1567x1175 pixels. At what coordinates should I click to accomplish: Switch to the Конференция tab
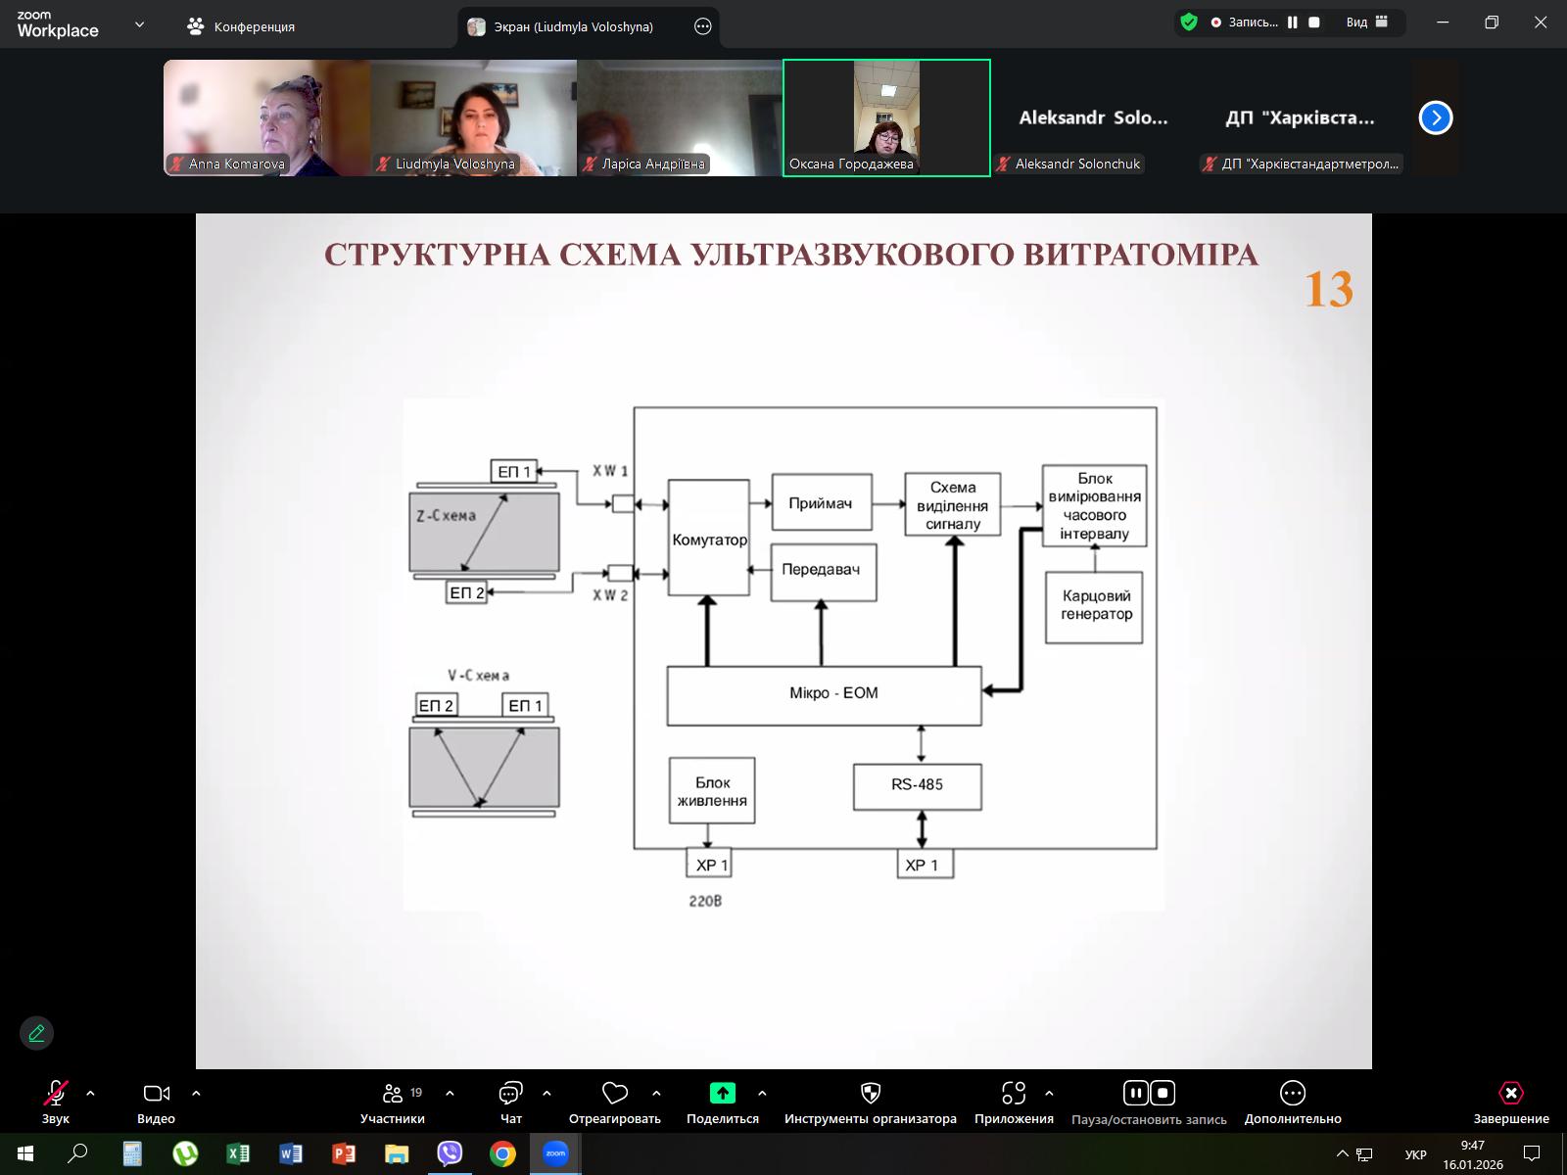point(241,26)
